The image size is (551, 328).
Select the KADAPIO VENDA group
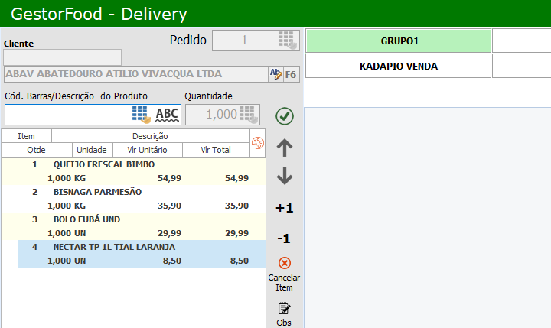click(399, 67)
